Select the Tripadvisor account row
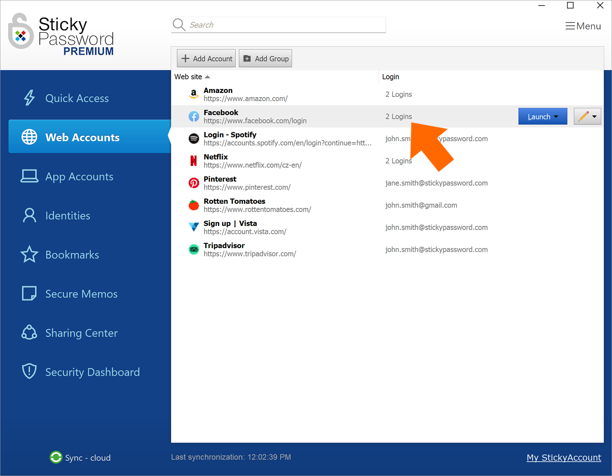The width and height of the screenshot is (612, 476). 387,249
